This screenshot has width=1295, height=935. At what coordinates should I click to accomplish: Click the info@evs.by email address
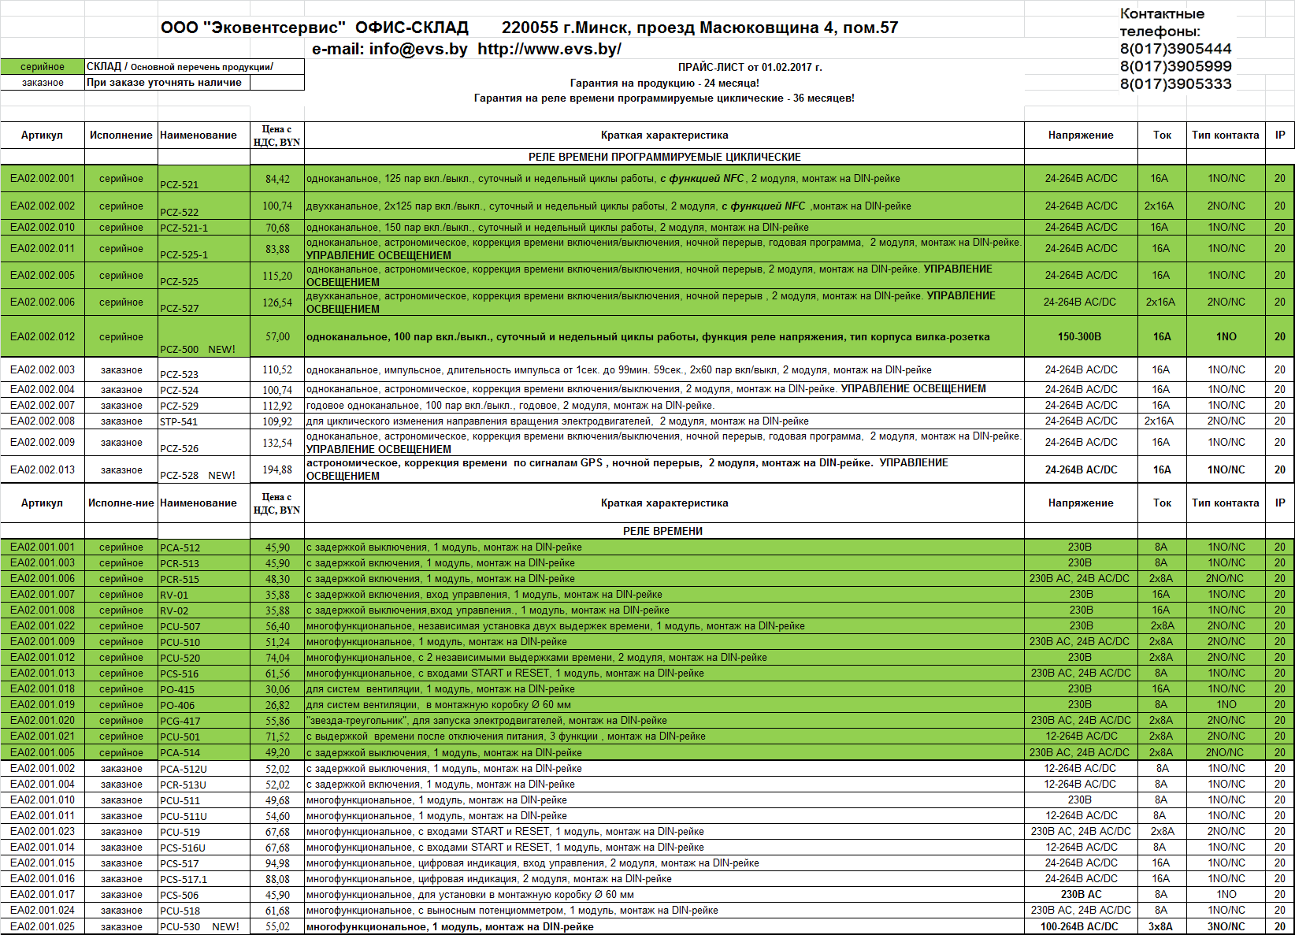[418, 49]
